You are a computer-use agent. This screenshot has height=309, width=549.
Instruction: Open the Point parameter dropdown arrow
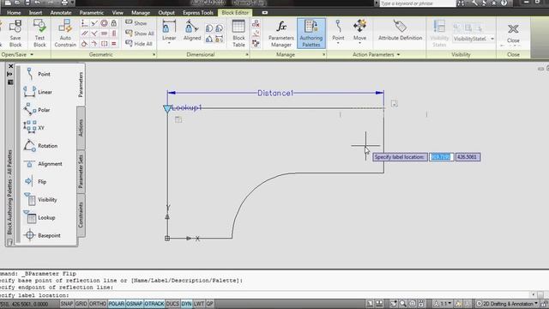tap(338, 43)
